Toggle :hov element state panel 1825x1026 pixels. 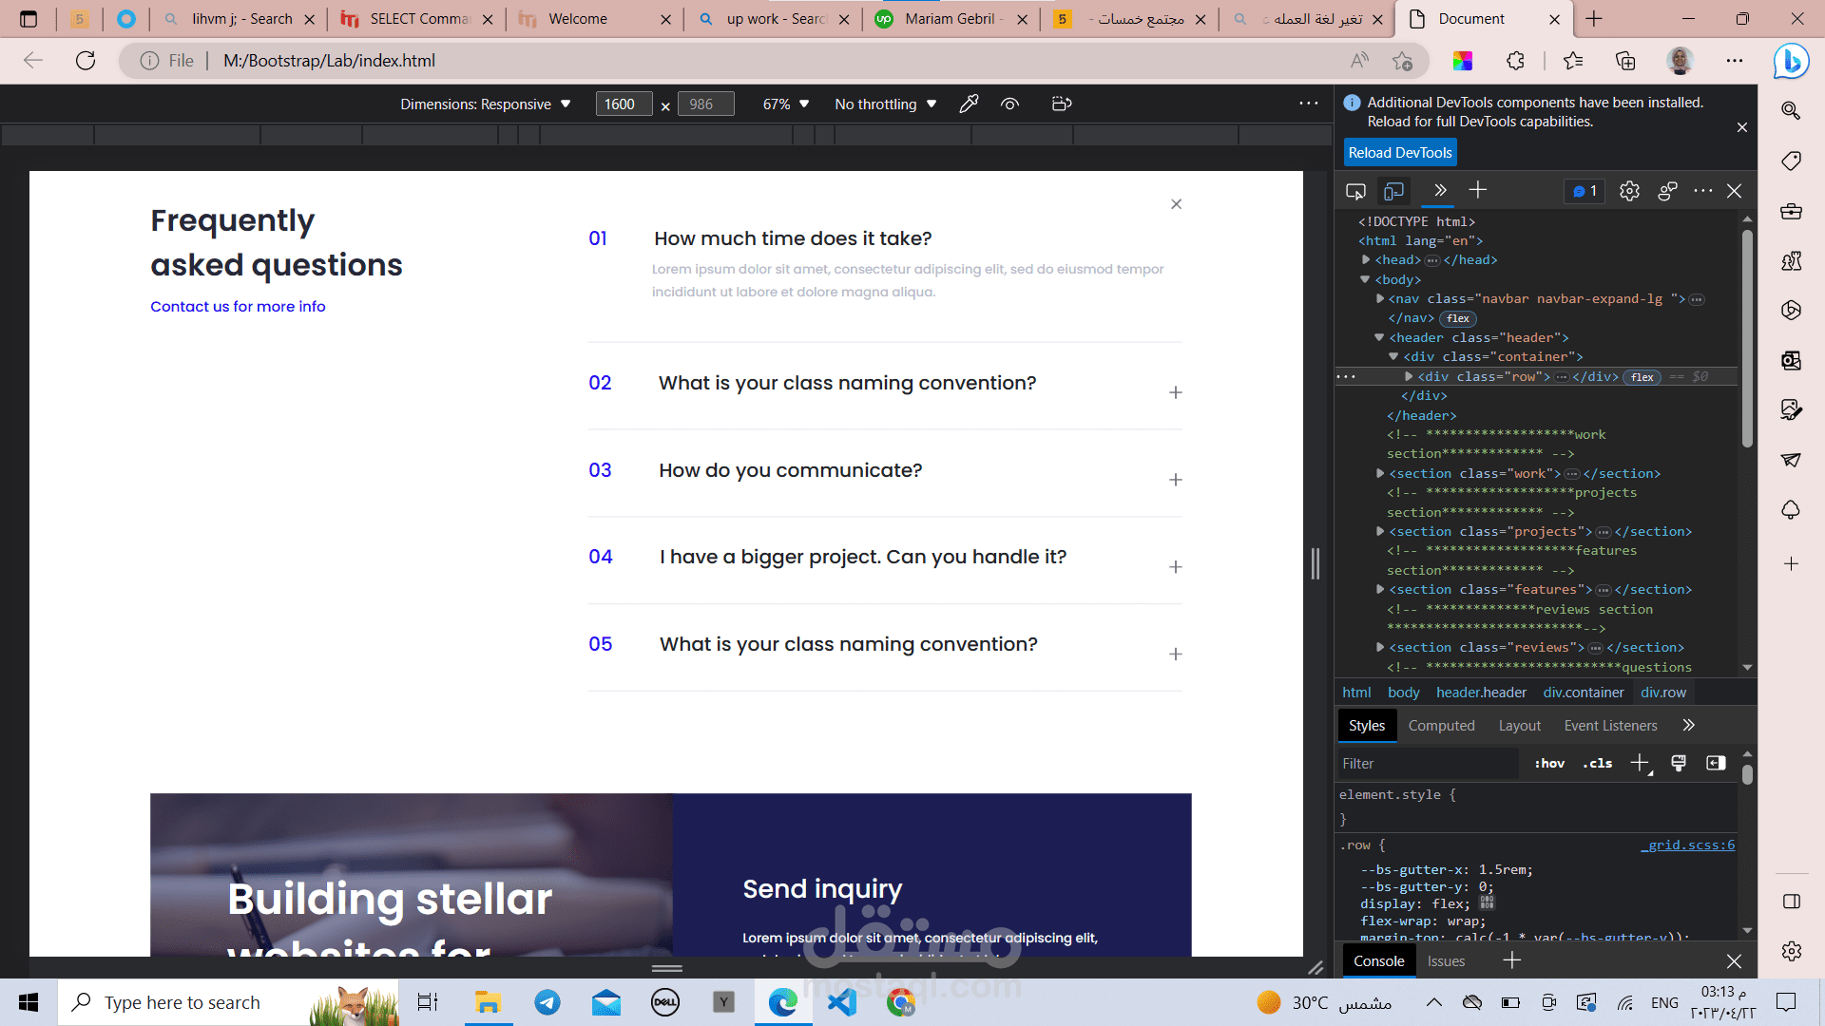pyautogui.click(x=1549, y=763)
